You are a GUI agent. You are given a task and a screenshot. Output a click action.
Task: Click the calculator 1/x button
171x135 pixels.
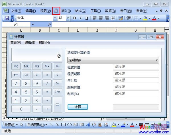pyautogui.click(x=58, y=92)
